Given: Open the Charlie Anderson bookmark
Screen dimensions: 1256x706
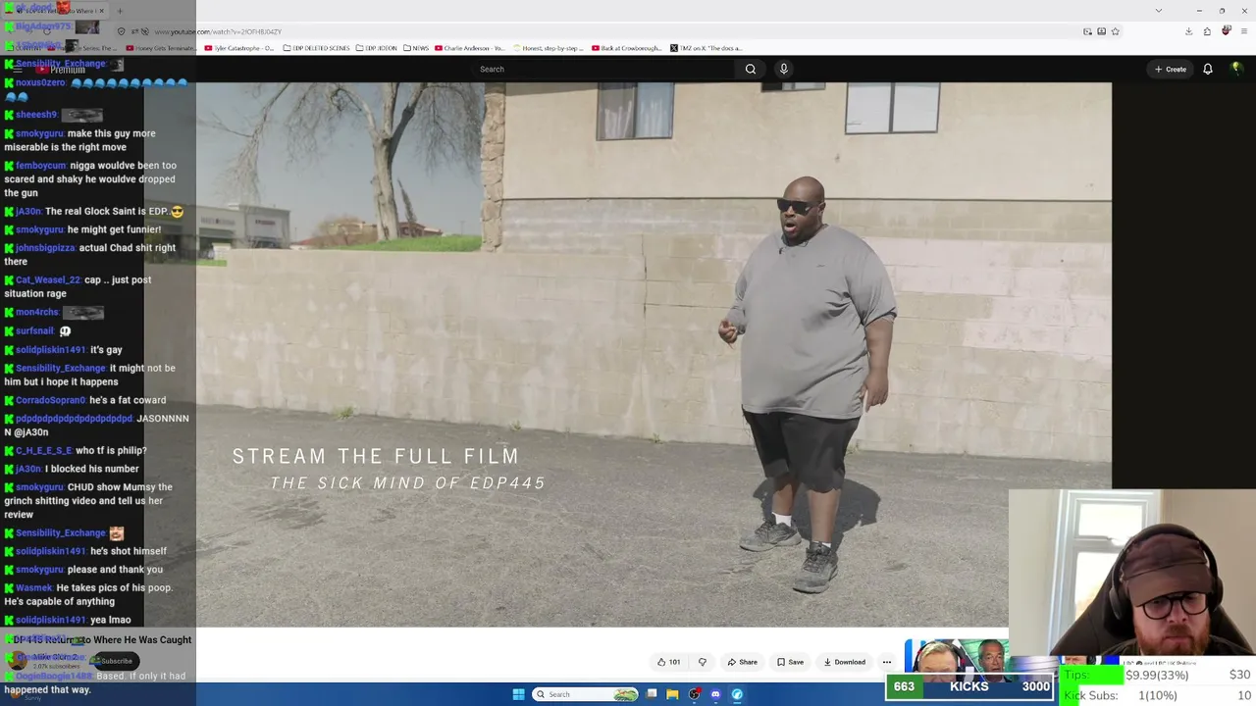Looking at the screenshot, I should [469, 48].
